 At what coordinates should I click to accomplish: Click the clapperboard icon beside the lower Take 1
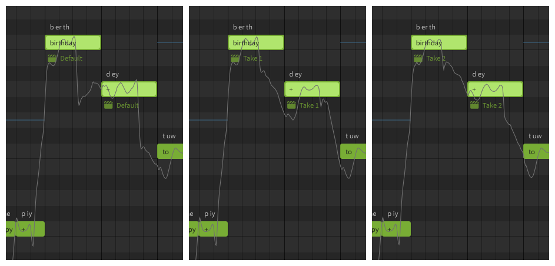coord(291,105)
